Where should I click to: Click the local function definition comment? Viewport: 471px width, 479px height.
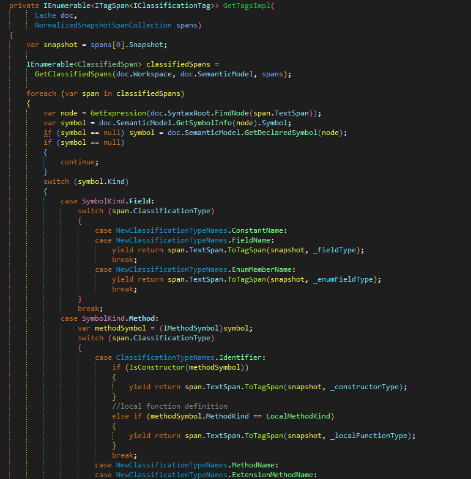pos(169,406)
